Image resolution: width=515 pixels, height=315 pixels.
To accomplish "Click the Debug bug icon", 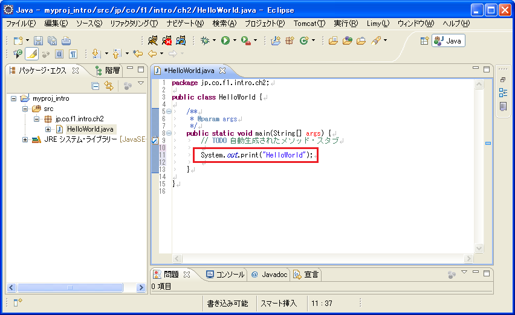I will coord(206,41).
